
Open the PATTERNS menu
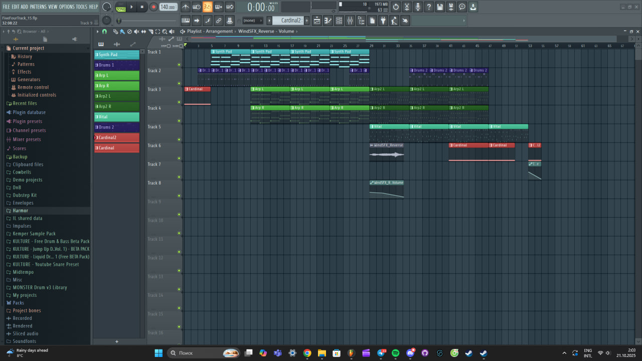pyautogui.click(x=38, y=7)
